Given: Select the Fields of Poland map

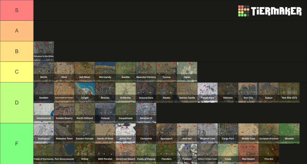Looking at the screenshot, I should [146, 154].
